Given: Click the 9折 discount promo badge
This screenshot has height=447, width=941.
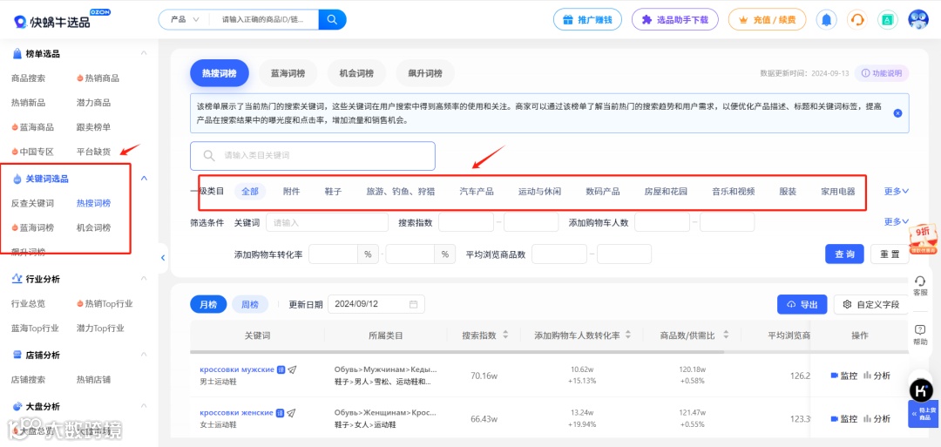Looking at the screenshot, I should tap(923, 238).
